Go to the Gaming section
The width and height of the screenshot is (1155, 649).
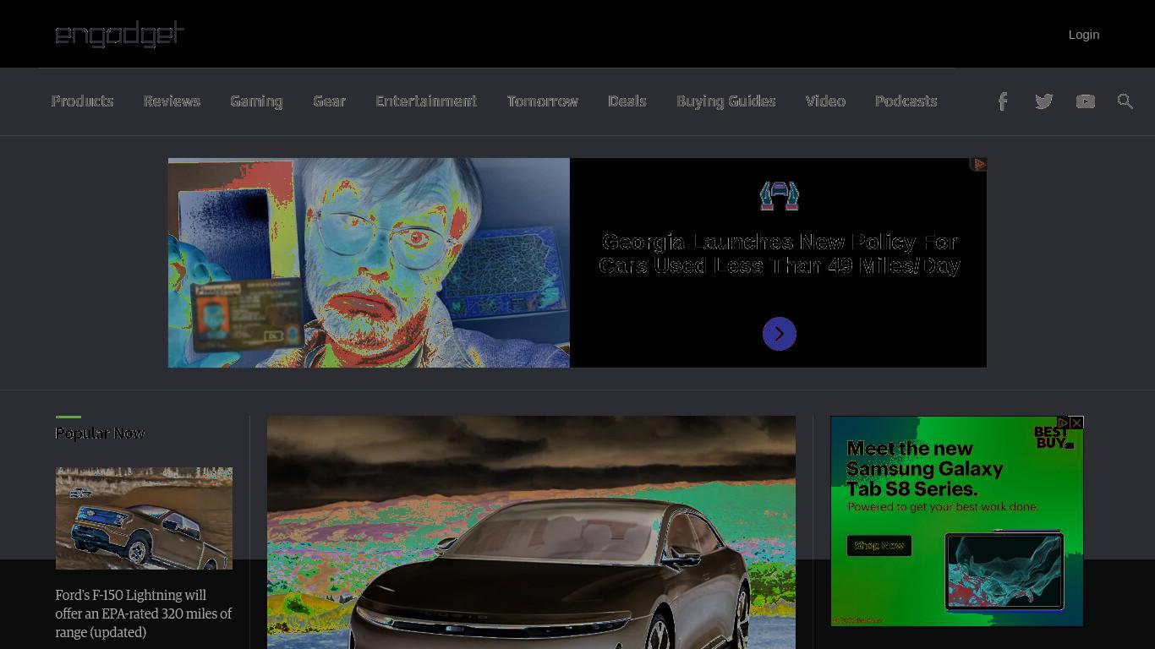point(256,101)
